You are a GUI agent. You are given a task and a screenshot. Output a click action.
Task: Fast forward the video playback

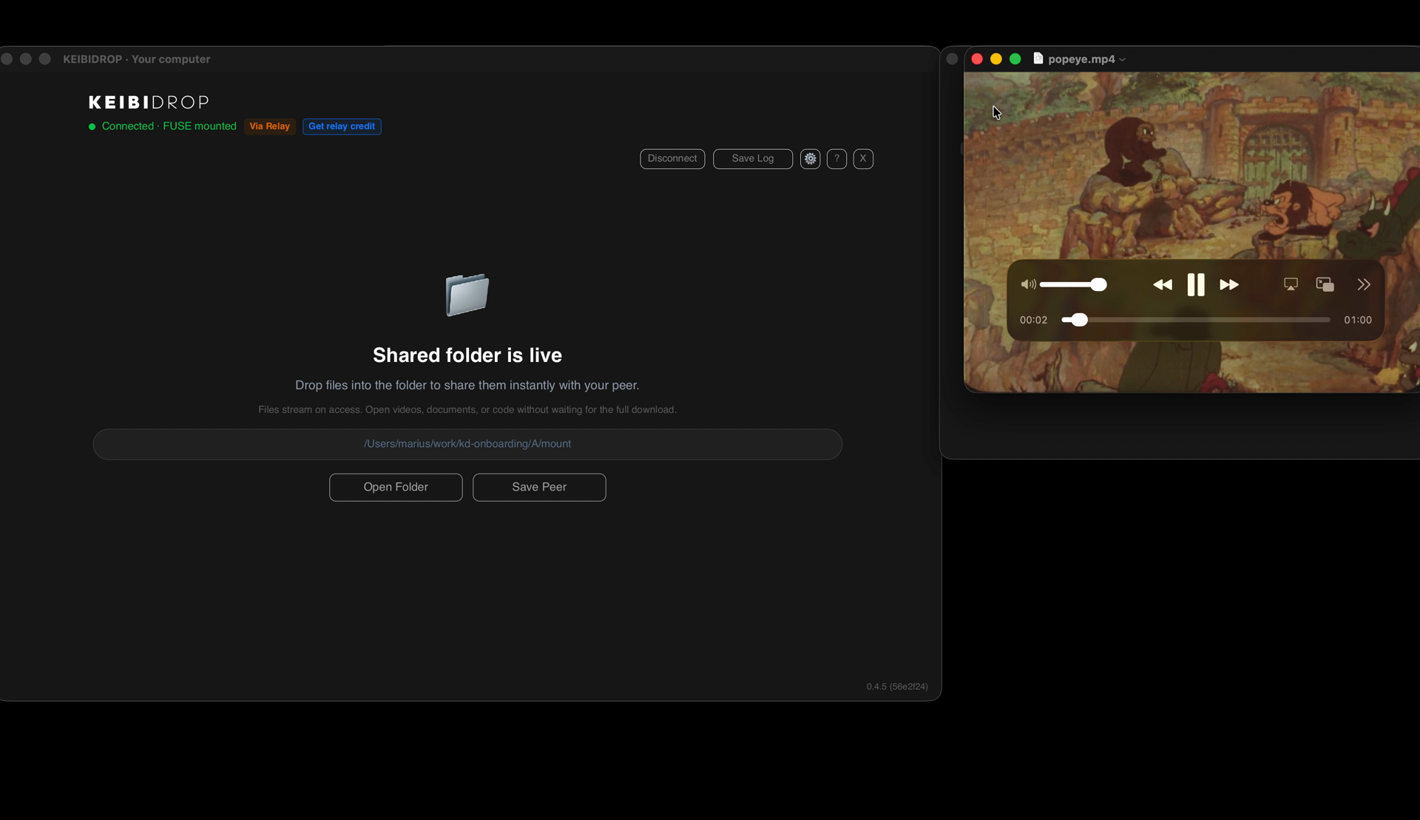pyautogui.click(x=1229, y=284)
